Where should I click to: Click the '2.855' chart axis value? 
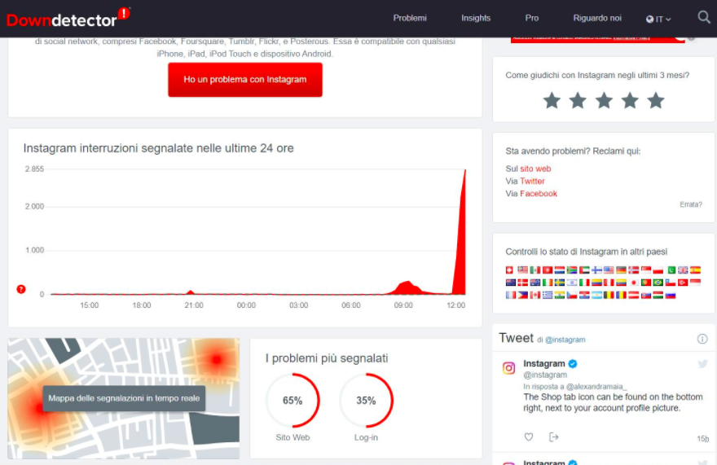click(x=34, y=169)
